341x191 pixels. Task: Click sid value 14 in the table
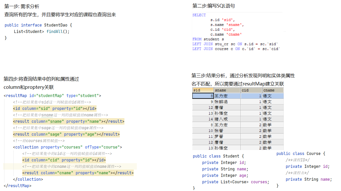203,119
